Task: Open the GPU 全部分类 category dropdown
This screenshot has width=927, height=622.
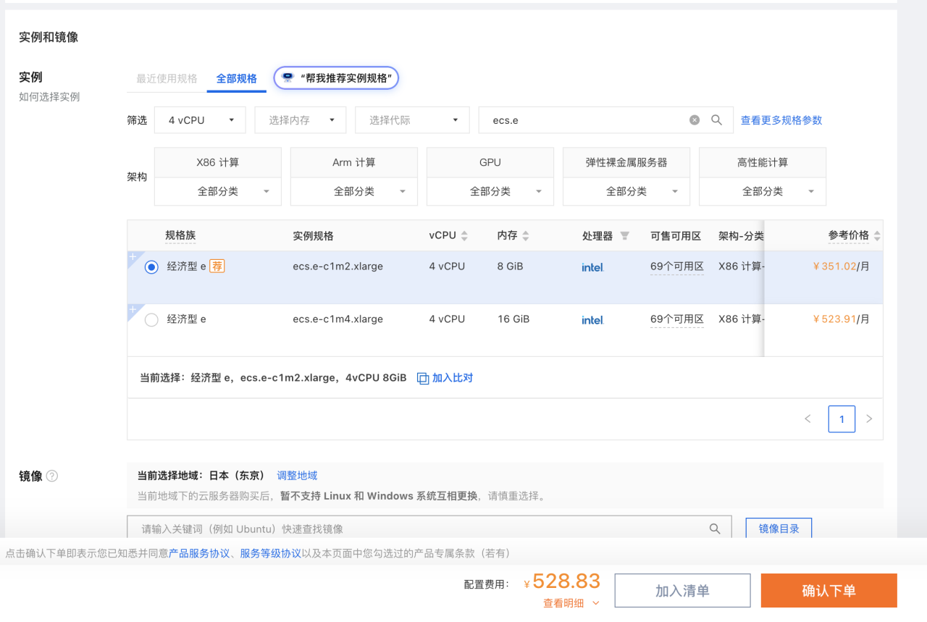Action: click(x=490, y=192)
